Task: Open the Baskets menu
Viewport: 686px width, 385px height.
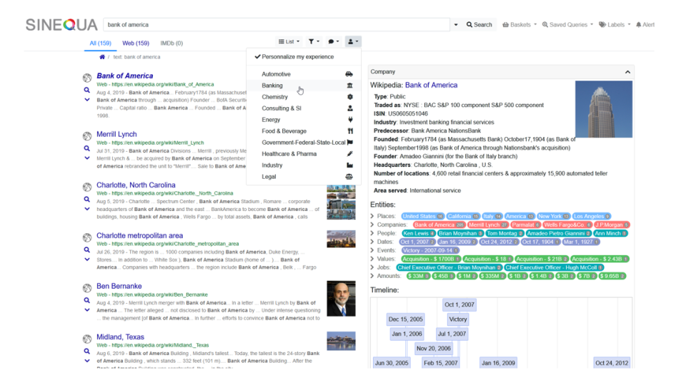Action: [x=520, y=25]
